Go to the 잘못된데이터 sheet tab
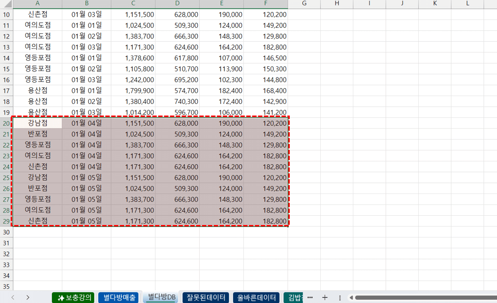The height and width of the screenshot is (303, 497). (x=206, y=297)
